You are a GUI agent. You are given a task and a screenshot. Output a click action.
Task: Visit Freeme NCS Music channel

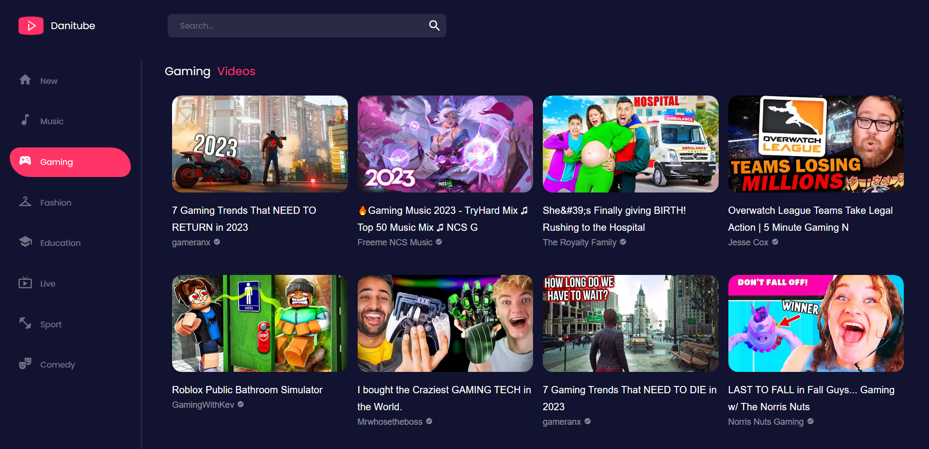click(x=395, y=242)
